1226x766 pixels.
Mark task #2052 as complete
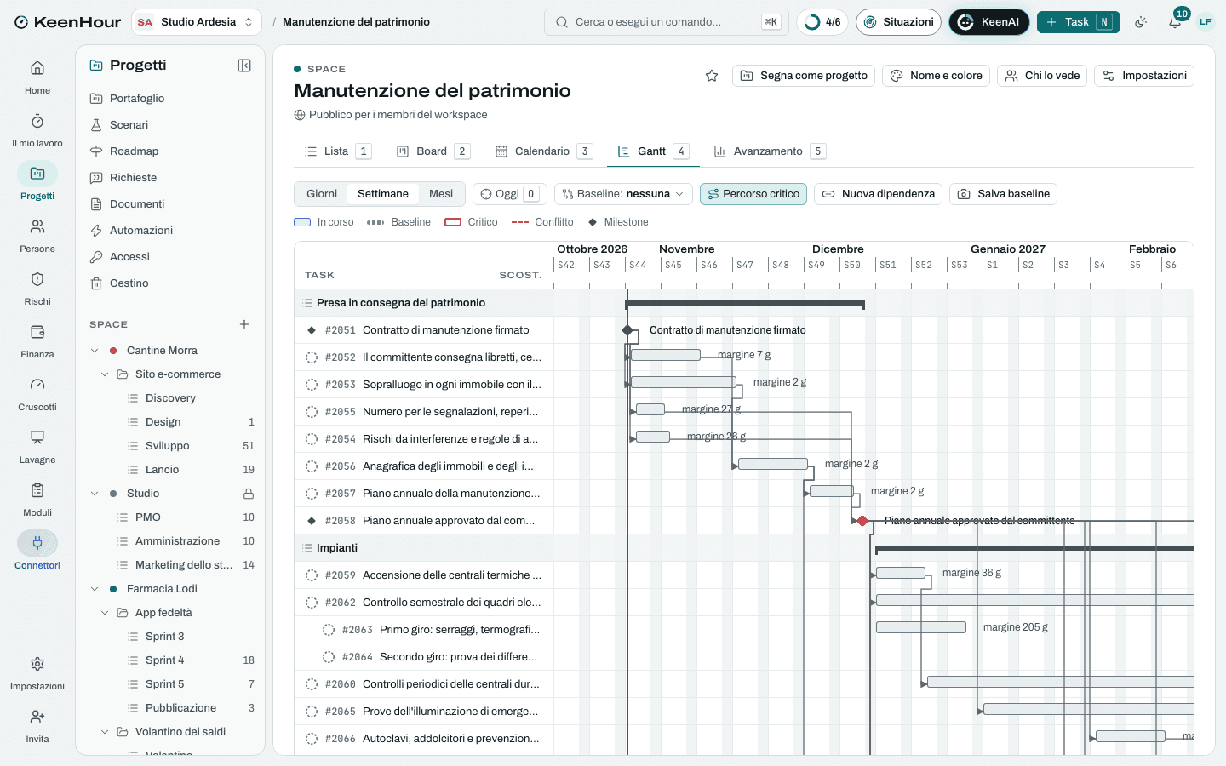tap(312, 357)
